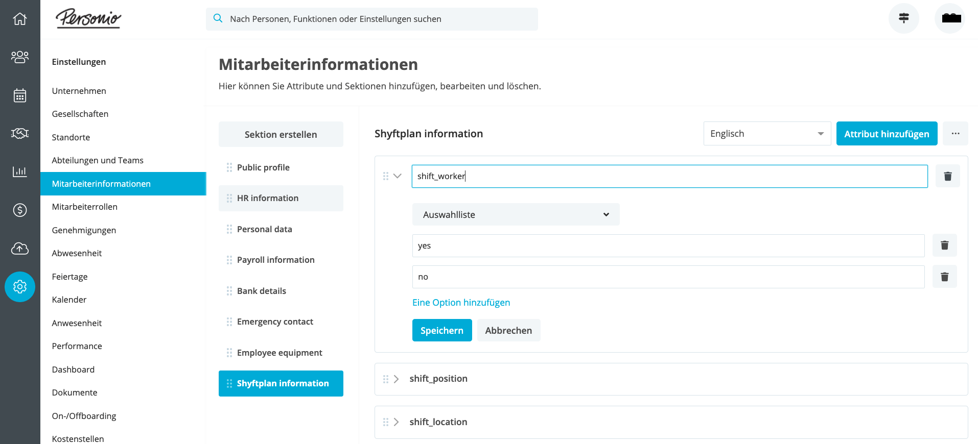Select the HR information section
Viewport: 978px width, 444px height.
point(281,198)
